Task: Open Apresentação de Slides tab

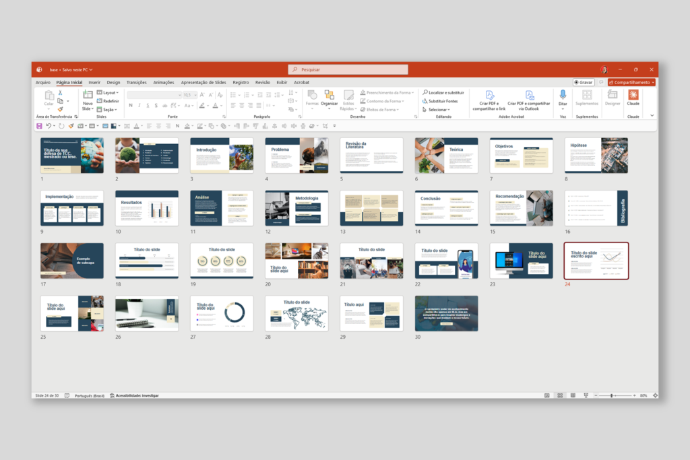Action: point(203,82)
